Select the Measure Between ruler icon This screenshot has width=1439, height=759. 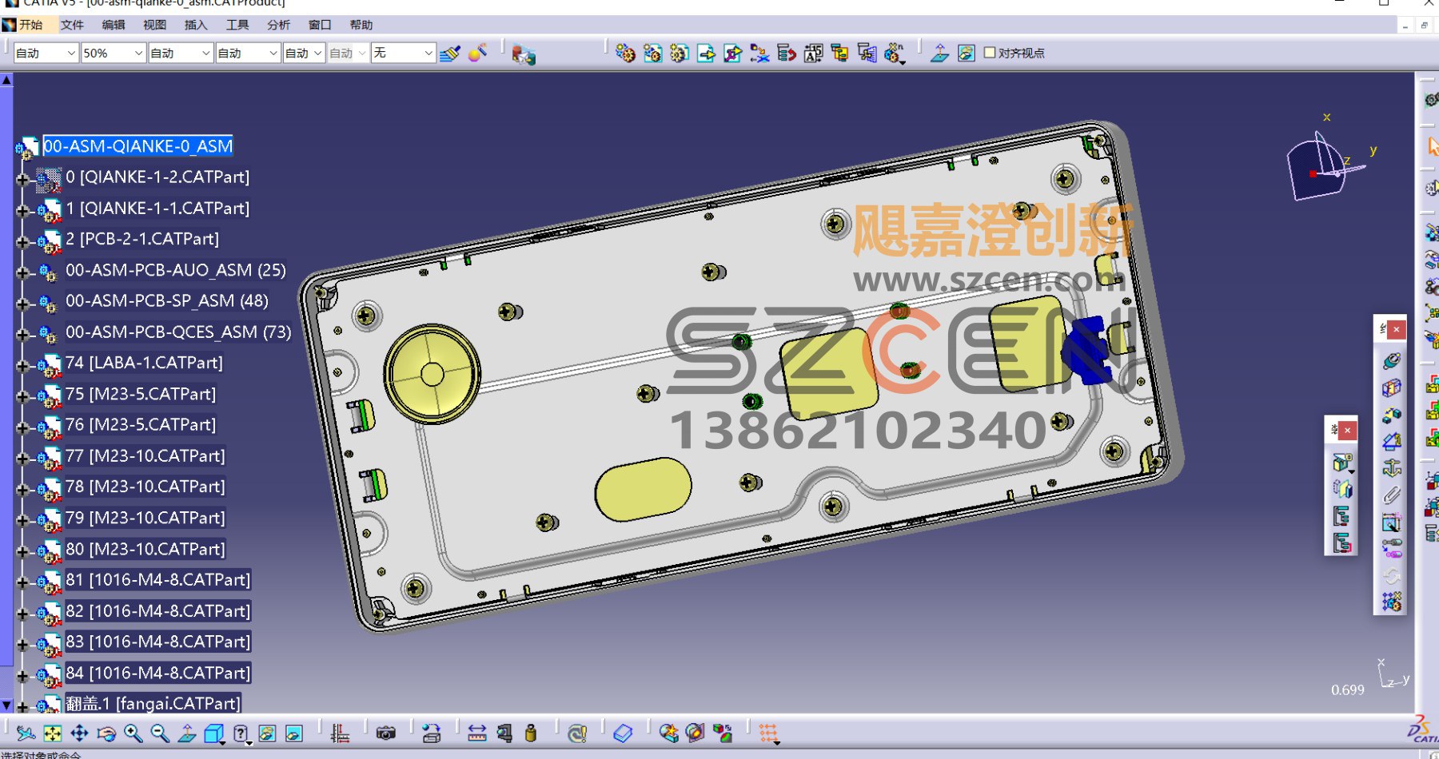[x=477, y=733]
